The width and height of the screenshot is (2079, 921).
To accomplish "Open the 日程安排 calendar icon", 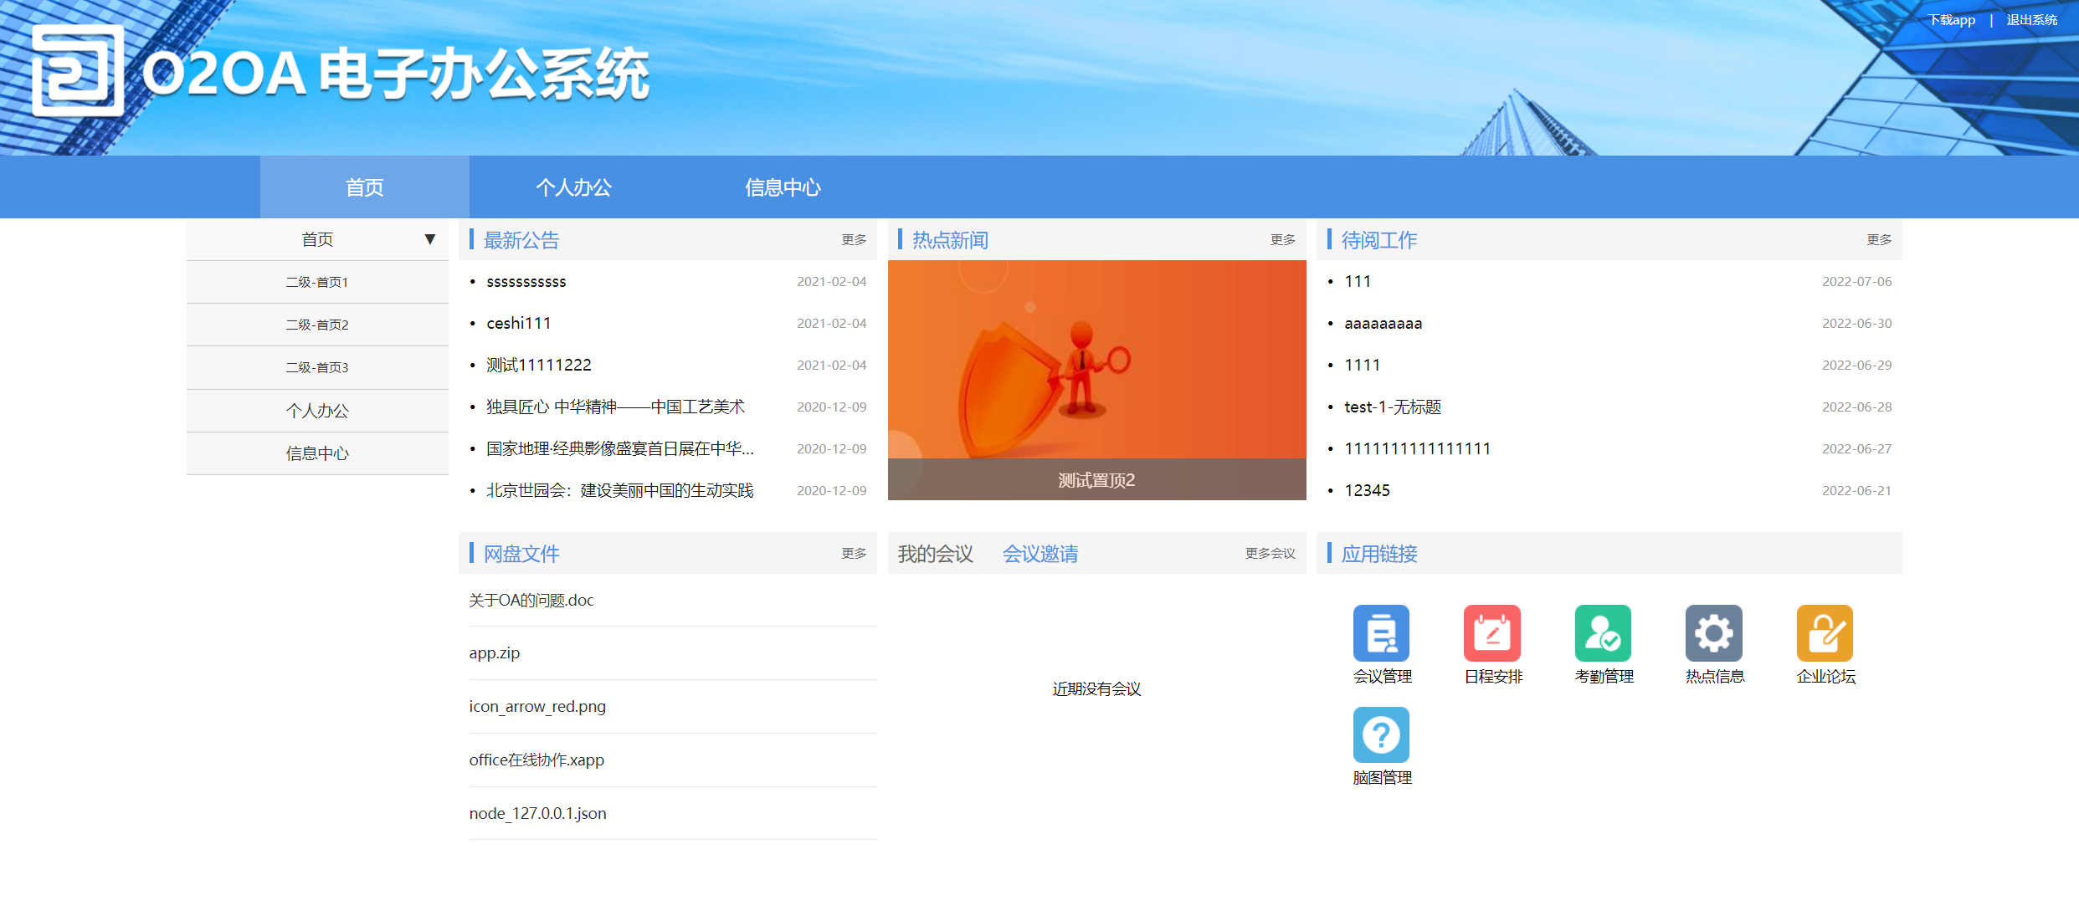I will (1491, 633).
